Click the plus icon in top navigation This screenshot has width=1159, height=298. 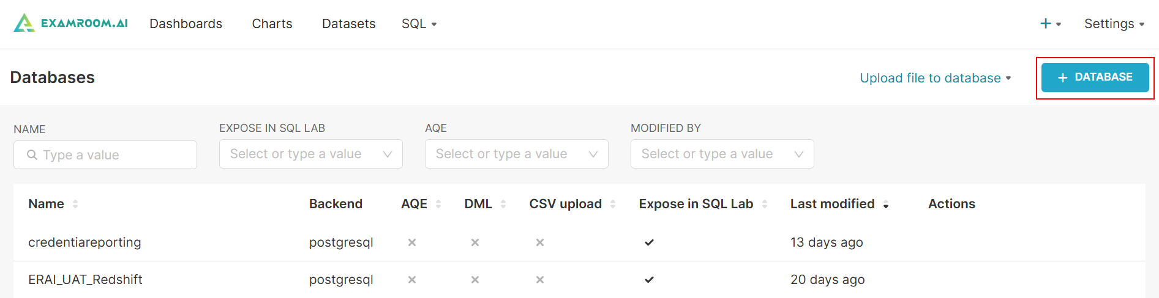(x=1046, y=24)
